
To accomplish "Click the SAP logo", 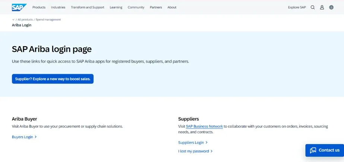I will point(19,7).
